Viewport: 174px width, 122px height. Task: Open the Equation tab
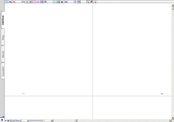coord(3,71)
